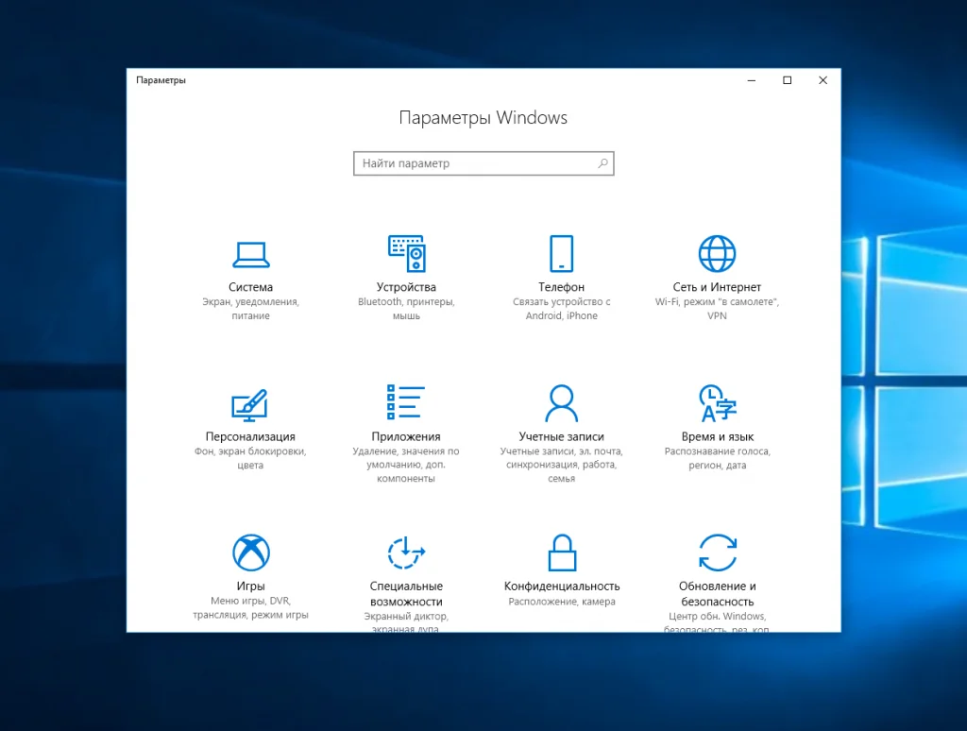Click 'Bluetooth, принтеры, мышь' description
The width and height of the screenshot is (967, 731).
pos(406,309)
